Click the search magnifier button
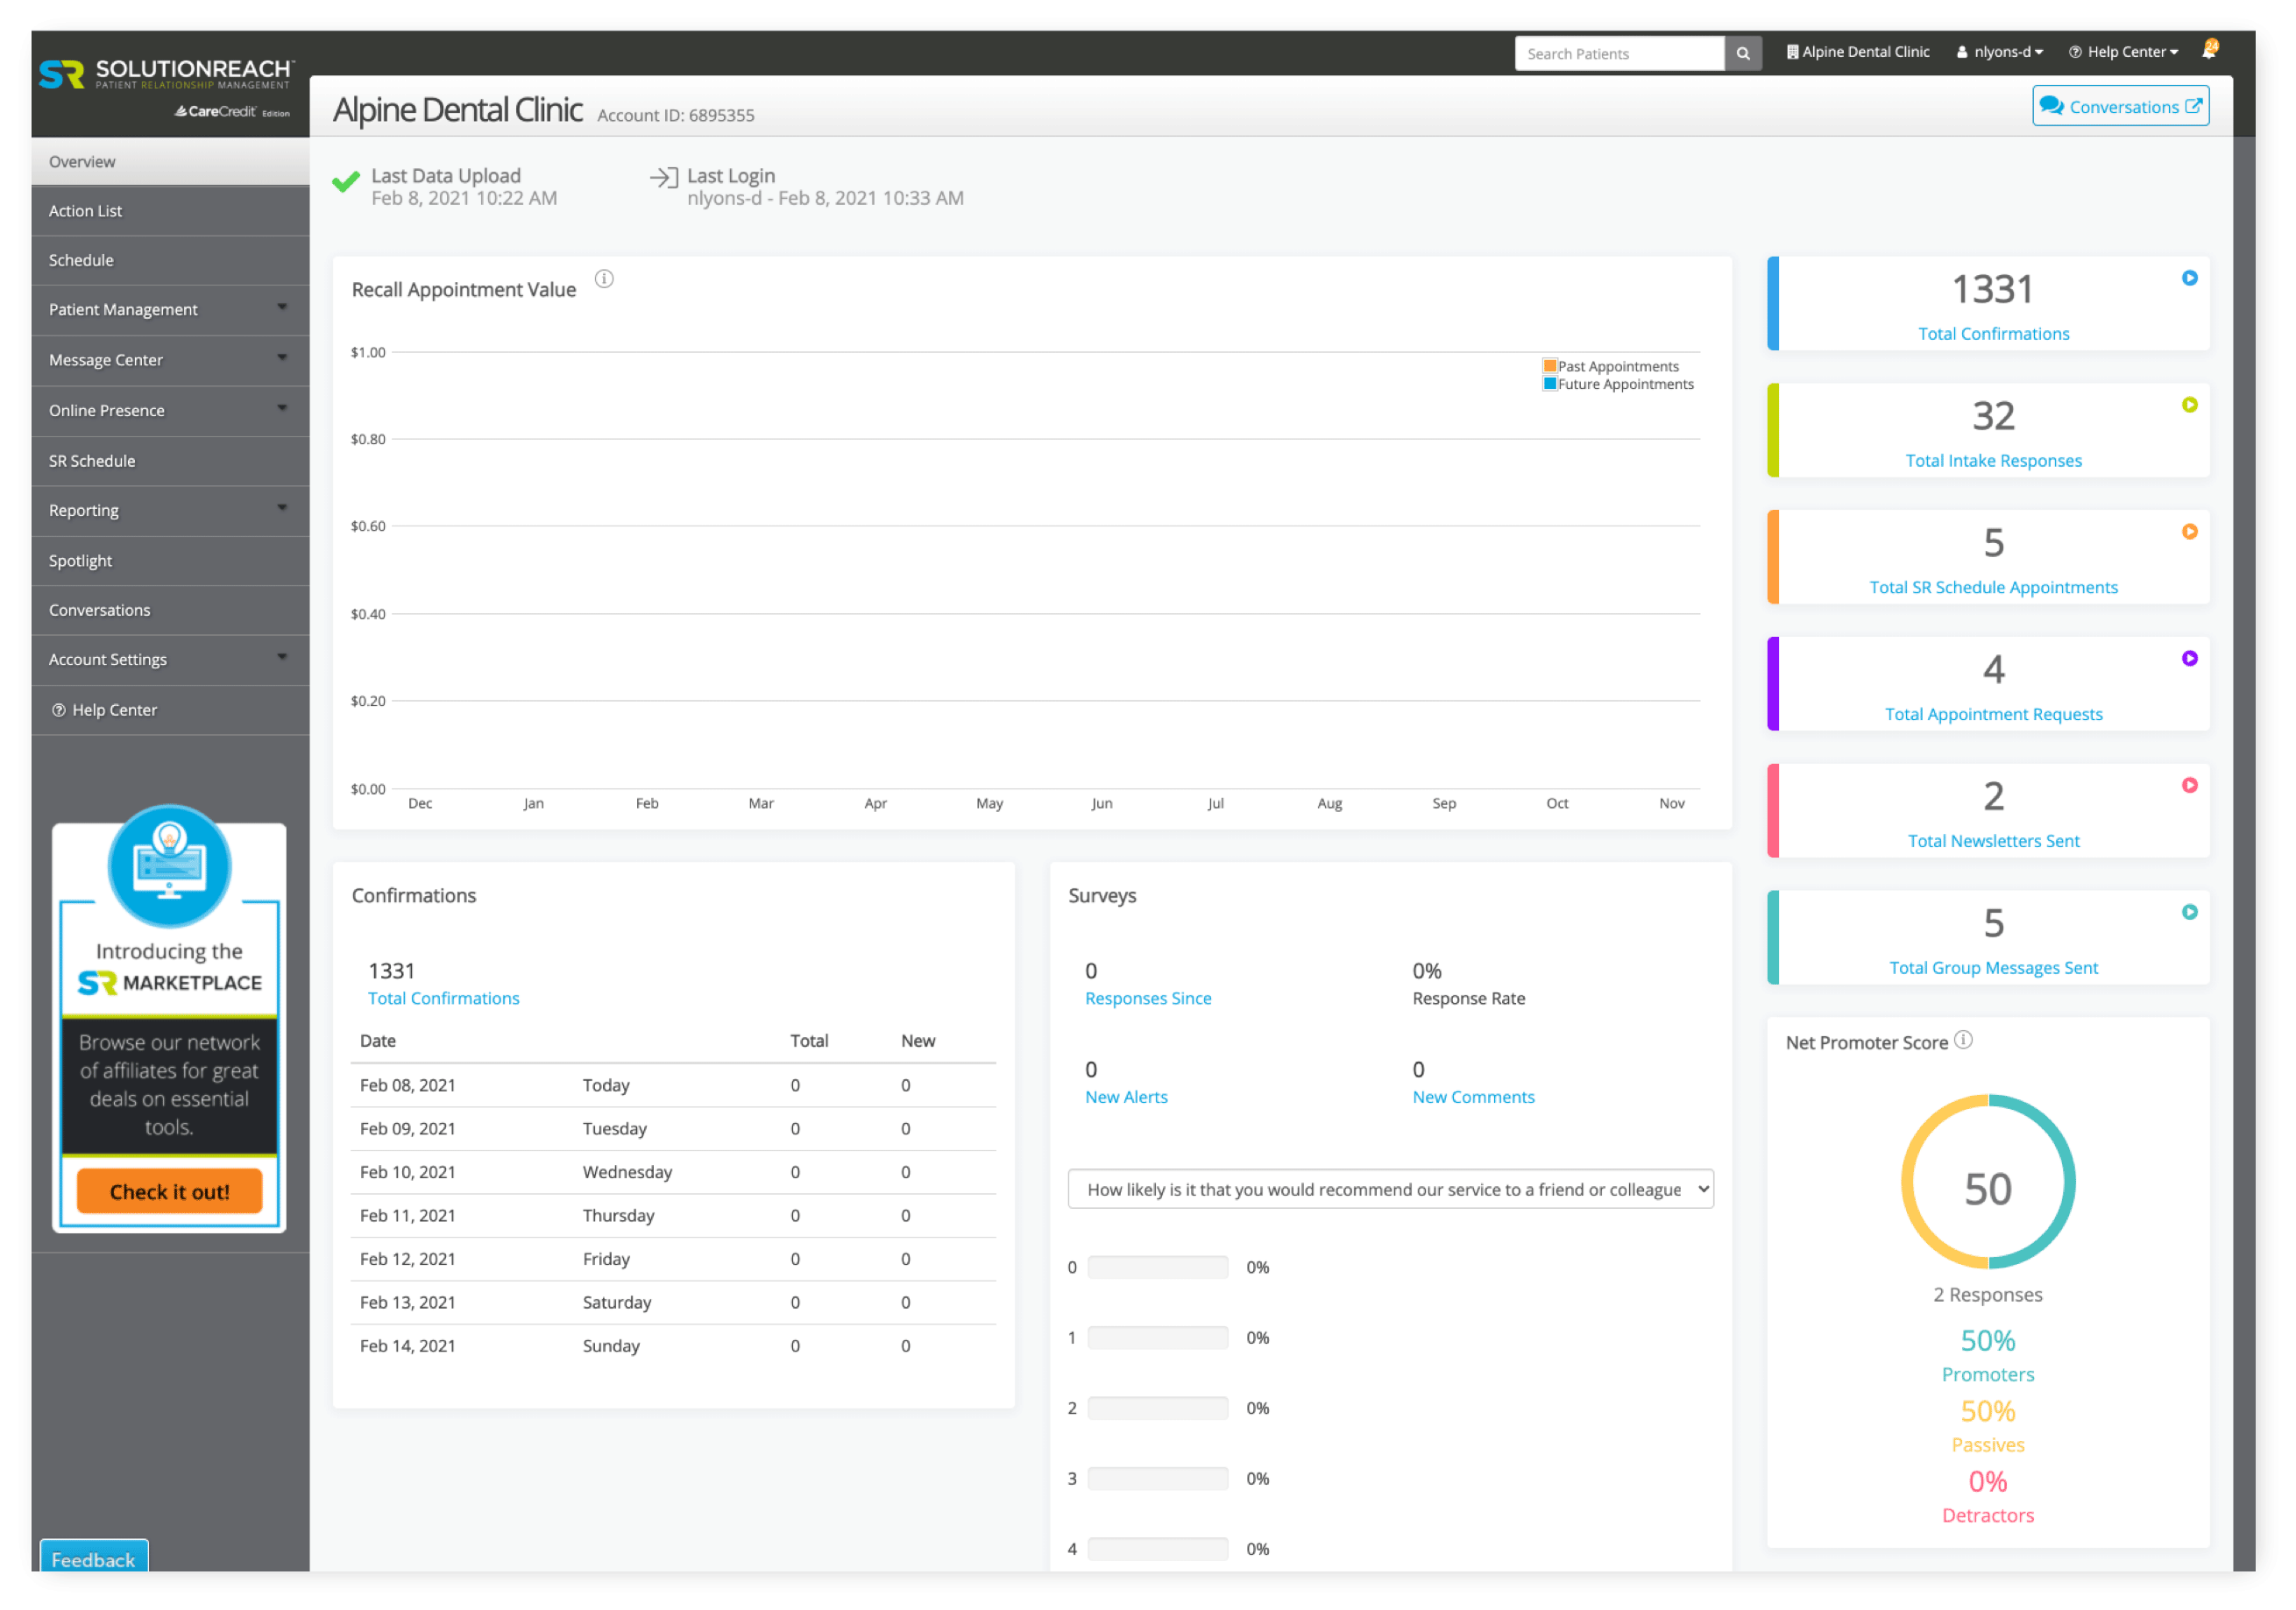The image size is (2296, 1610). point(1742,54)
